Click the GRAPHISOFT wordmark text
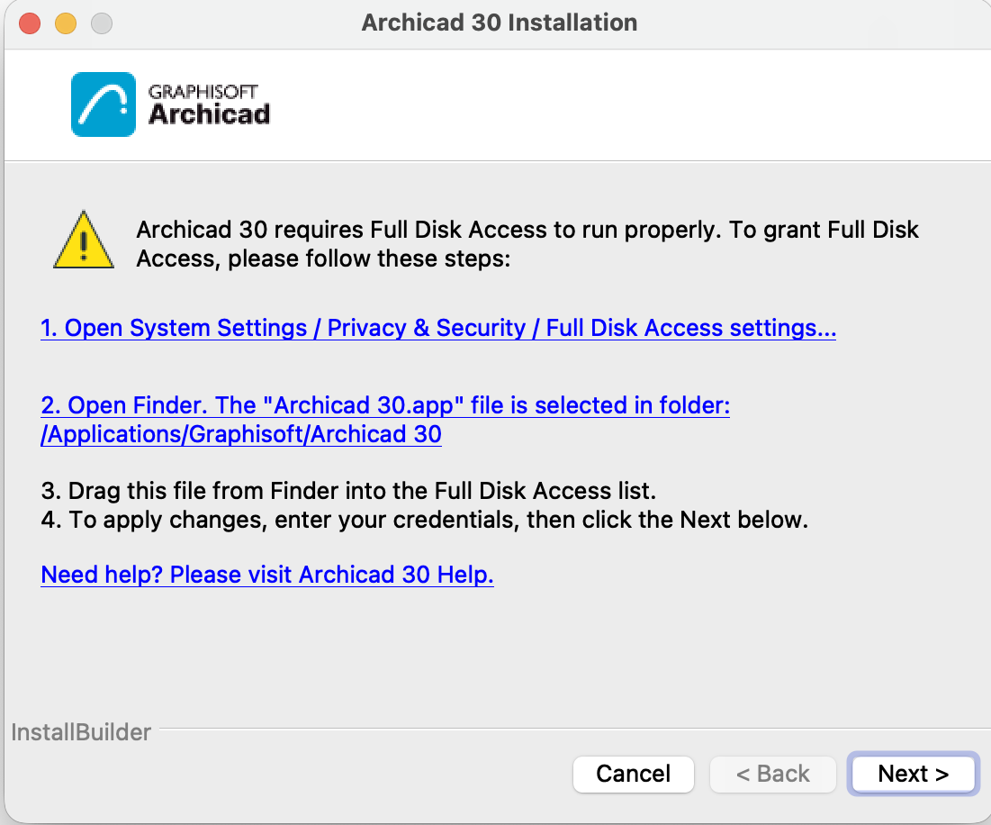 point(203,92)
